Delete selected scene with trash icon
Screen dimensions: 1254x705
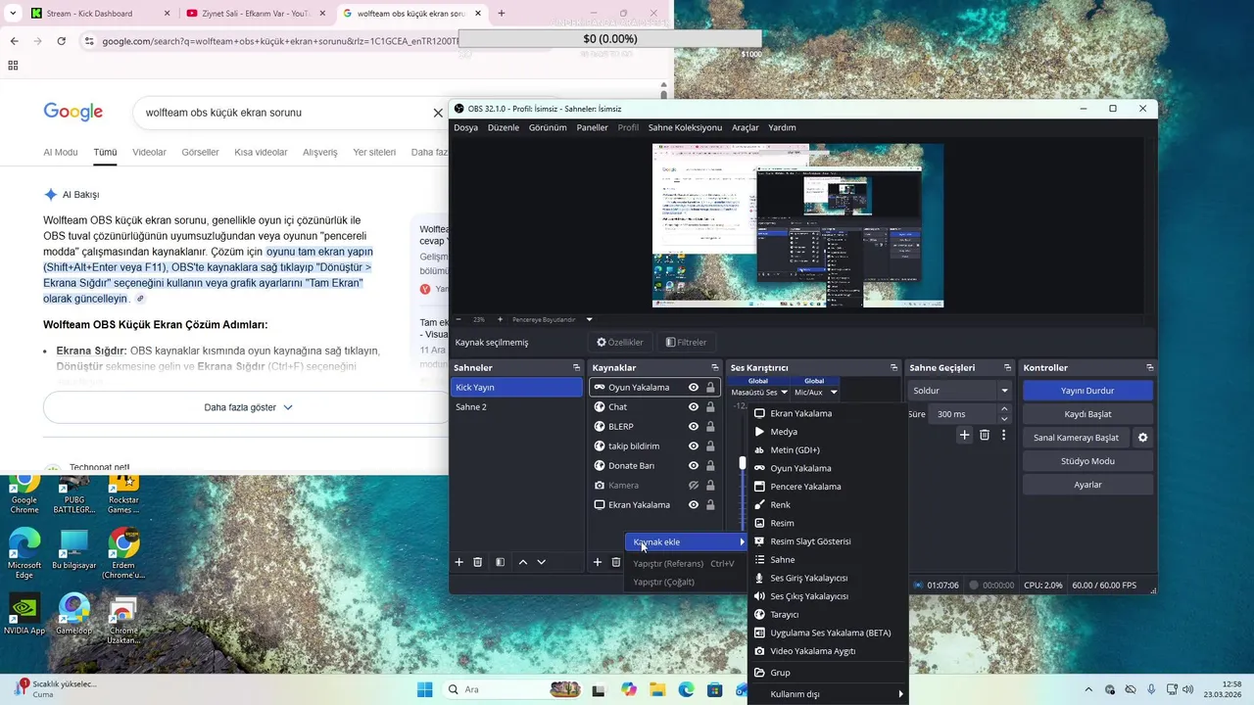[x=478, y=562]
